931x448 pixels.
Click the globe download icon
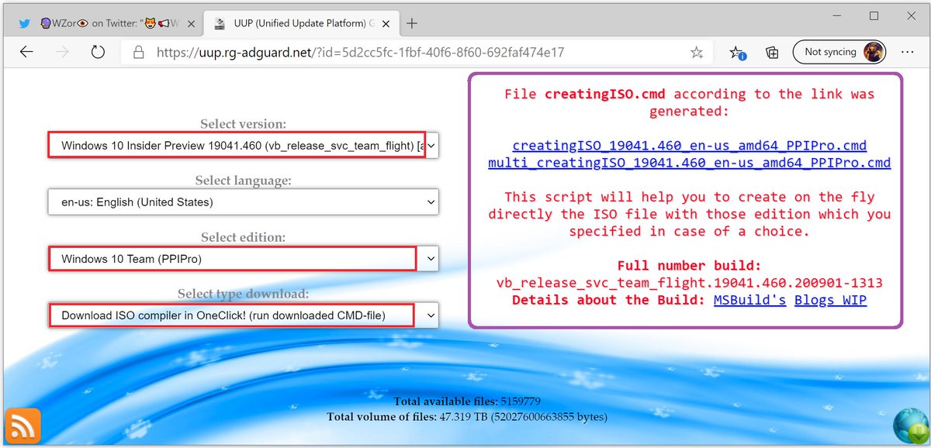pyautogui.click(x=911, y=426)
